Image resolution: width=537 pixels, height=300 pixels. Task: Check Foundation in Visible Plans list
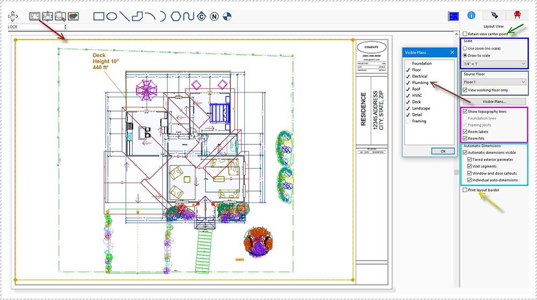click(x=408, y=63)
